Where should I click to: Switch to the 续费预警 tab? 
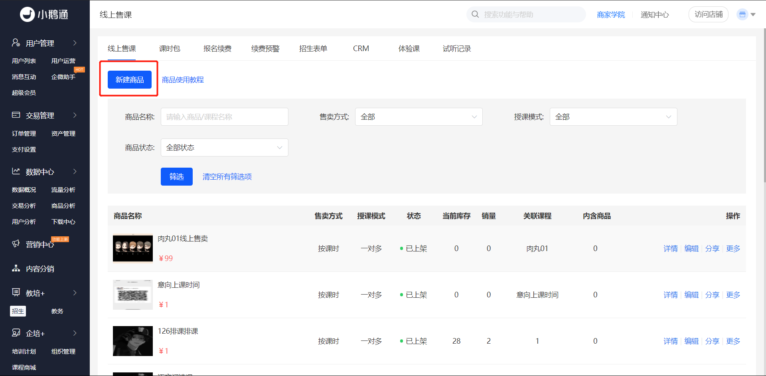265,48
